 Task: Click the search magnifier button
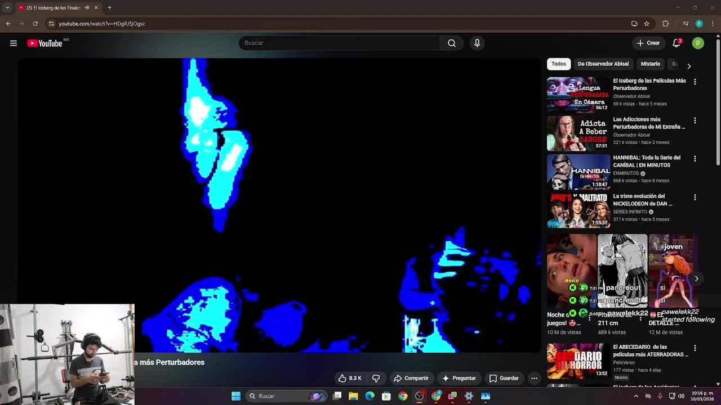[x=452, y=43]
